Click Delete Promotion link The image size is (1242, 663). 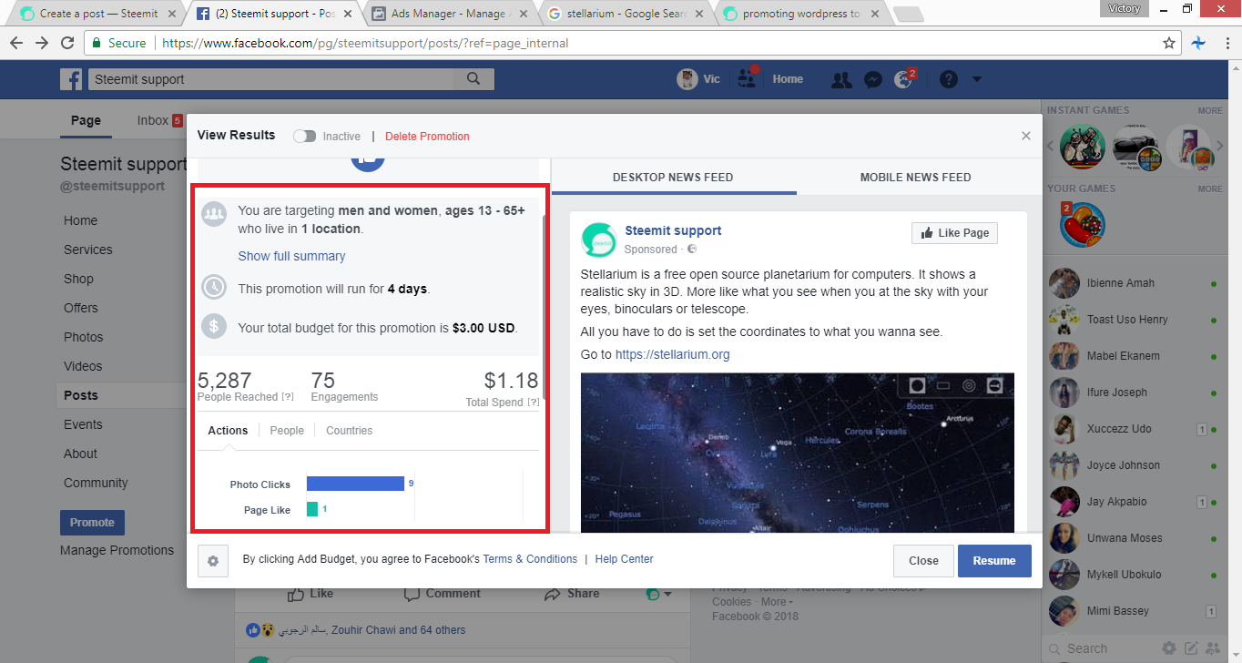coord(427,137)
